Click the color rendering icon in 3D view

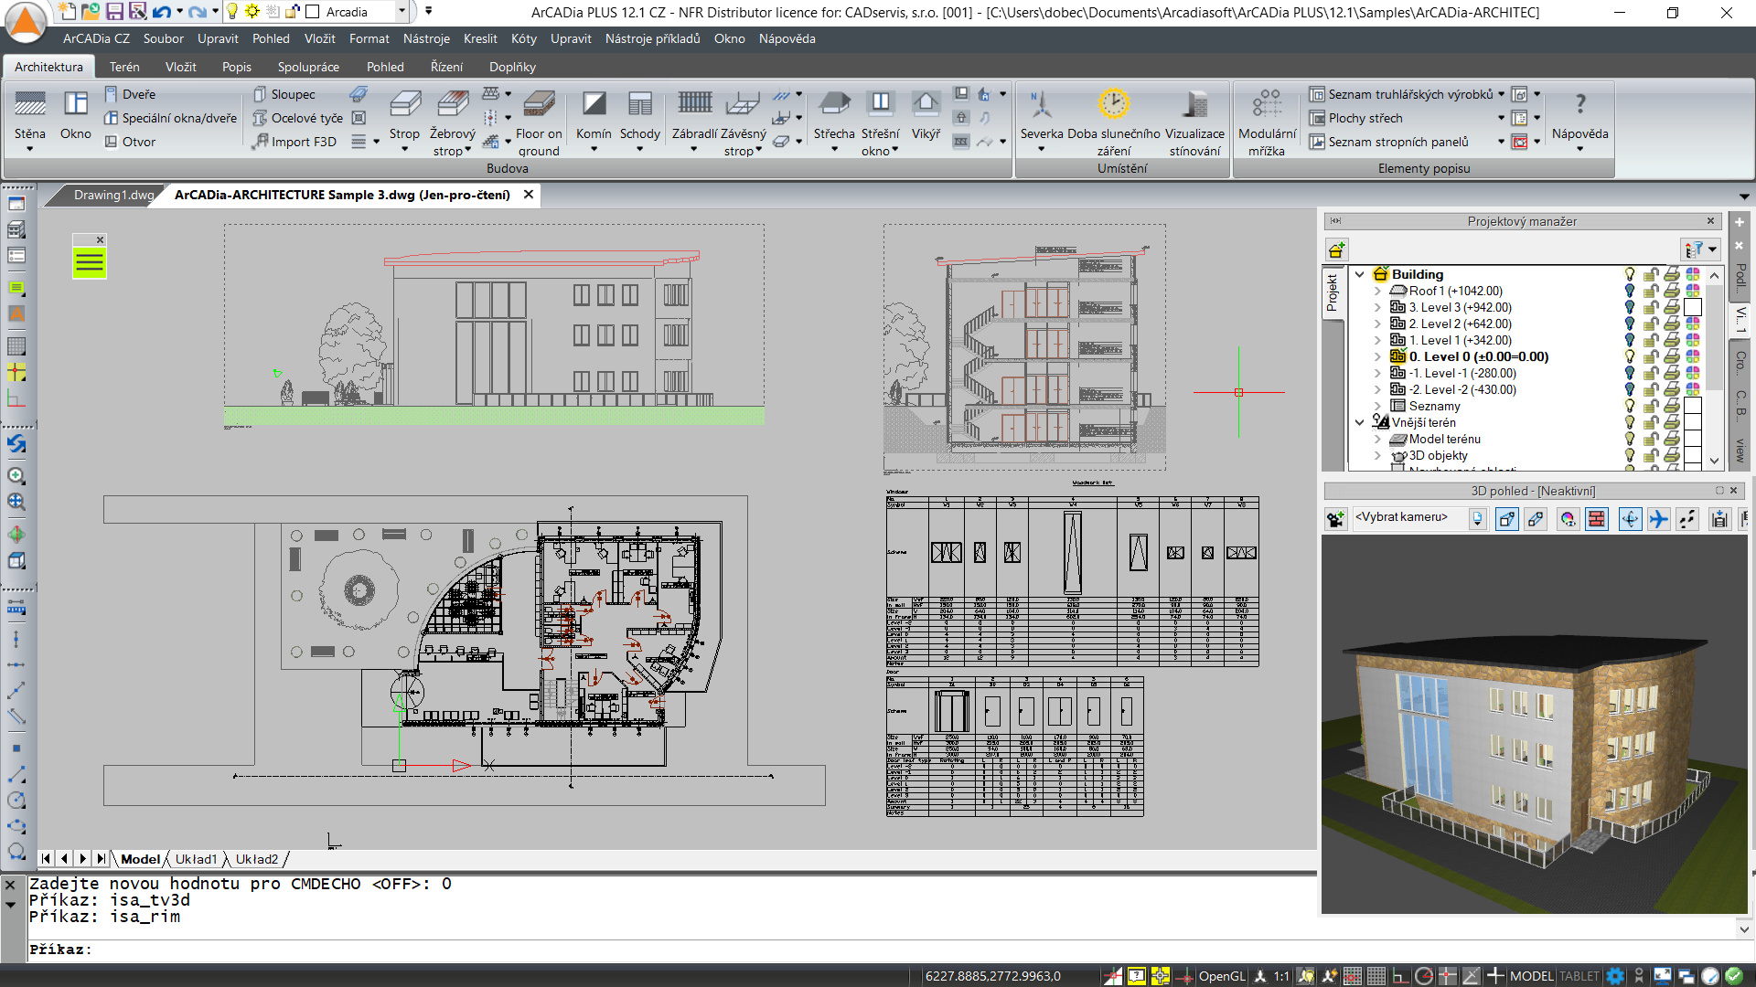(1569, 519)
